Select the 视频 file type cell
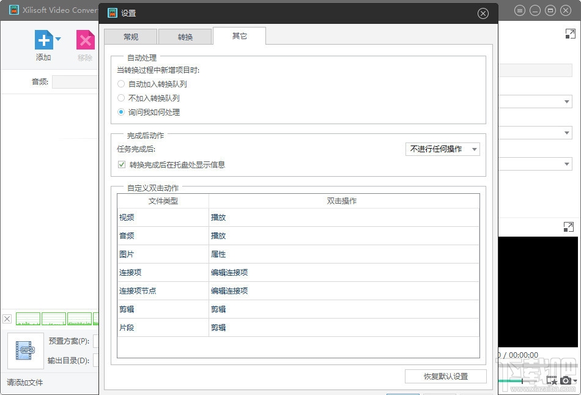The image size is (581, 395). coord(163,218)
